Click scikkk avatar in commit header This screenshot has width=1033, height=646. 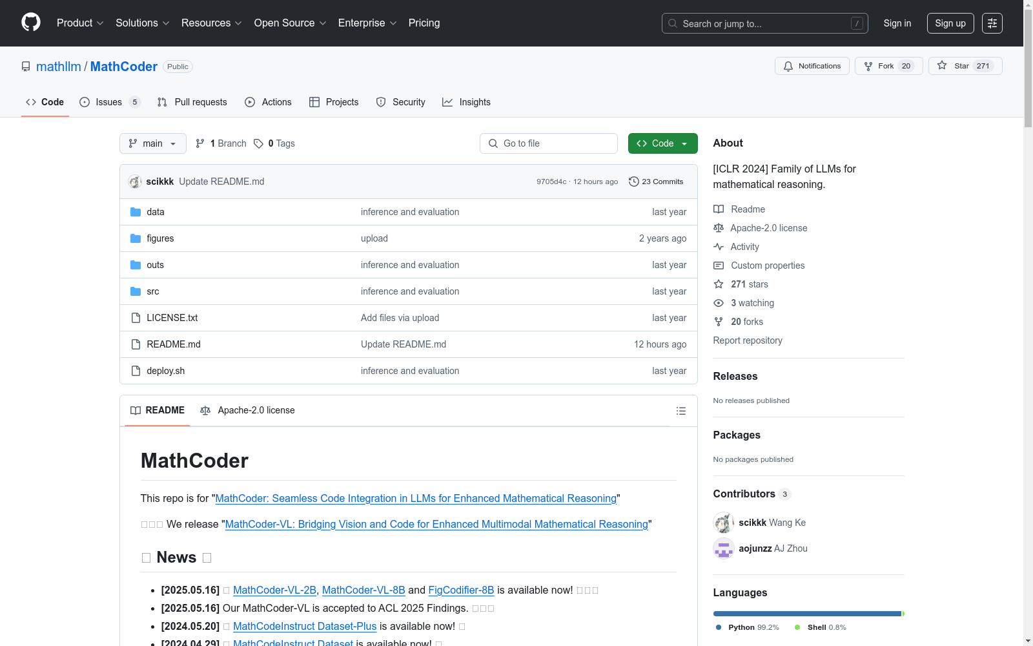135,182
